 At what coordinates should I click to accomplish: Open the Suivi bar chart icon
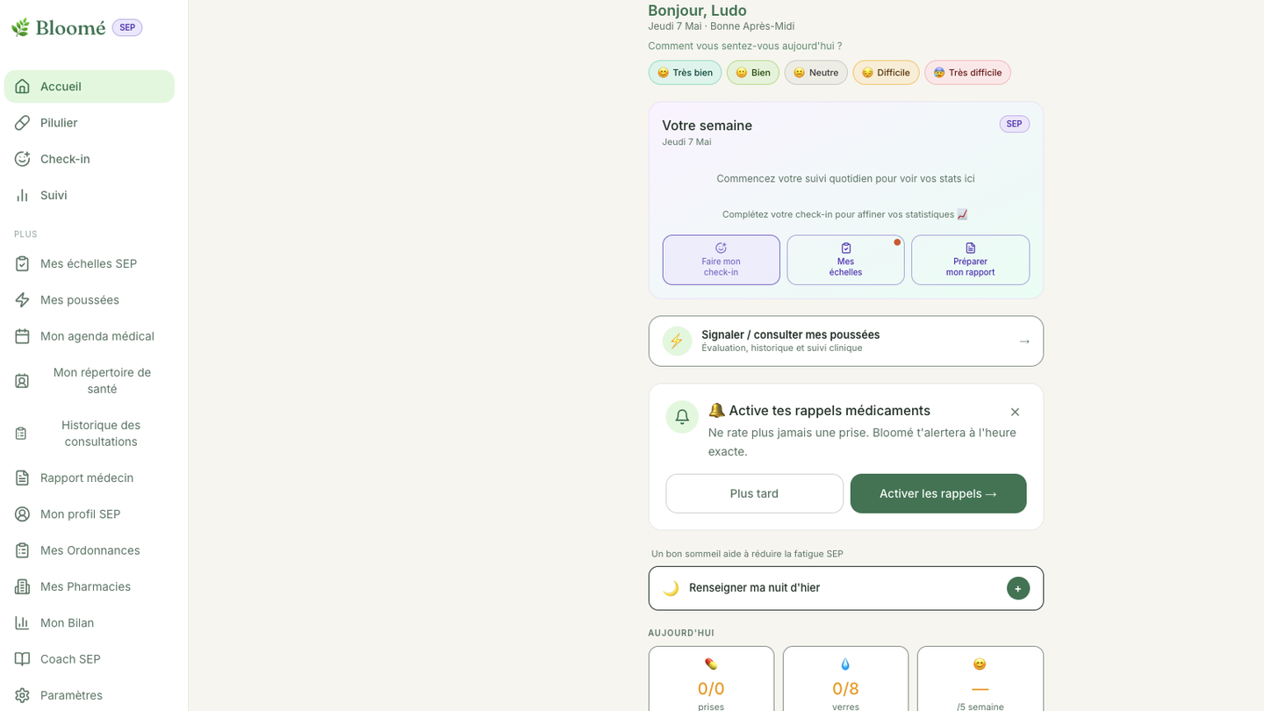tap(22, 195)
